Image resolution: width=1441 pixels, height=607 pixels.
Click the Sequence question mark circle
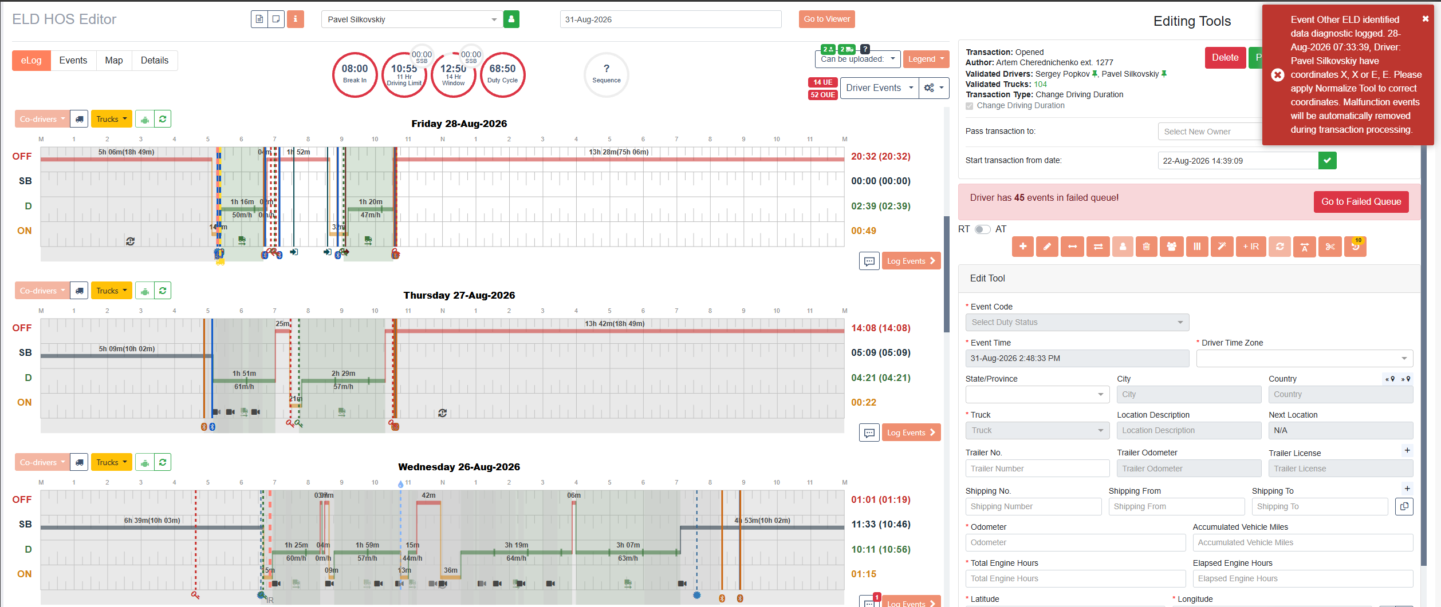coord(606,74)
